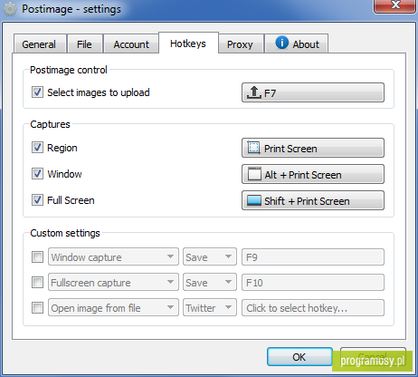Image resolution: width=418 pixels, height=377 pixels.
Task: Enable the Window capture custom setting checkbox
Action: [37, 257]
